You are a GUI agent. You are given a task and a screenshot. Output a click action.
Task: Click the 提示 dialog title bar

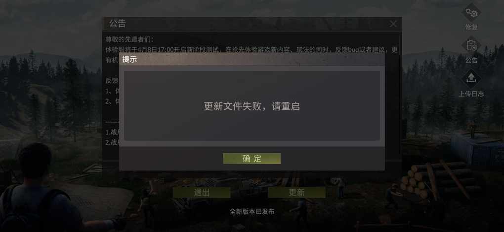pos(252,59)
